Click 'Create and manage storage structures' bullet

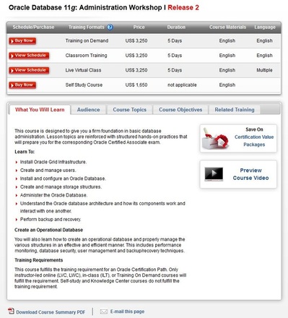pos(61,187)
